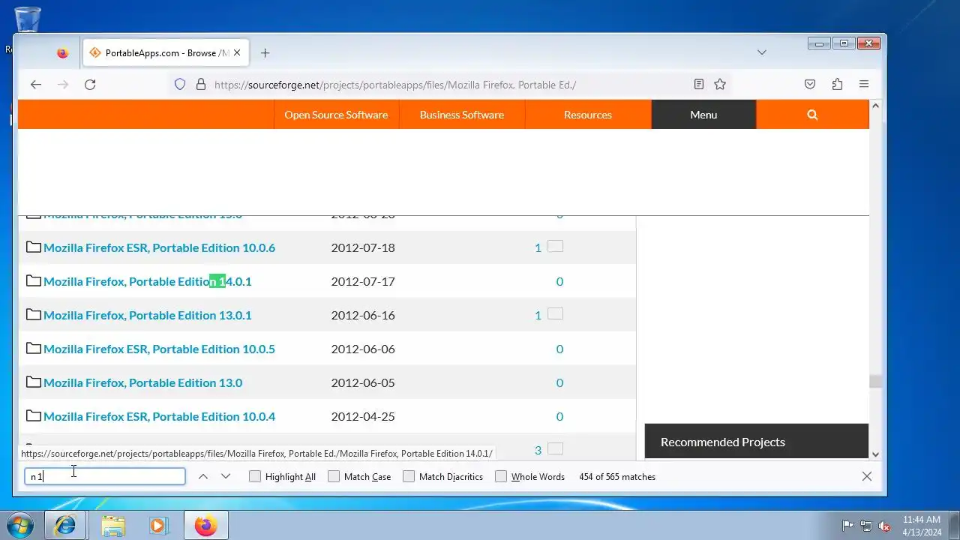Click the SourceForge search magnifier icon

[x=812, y=115]
